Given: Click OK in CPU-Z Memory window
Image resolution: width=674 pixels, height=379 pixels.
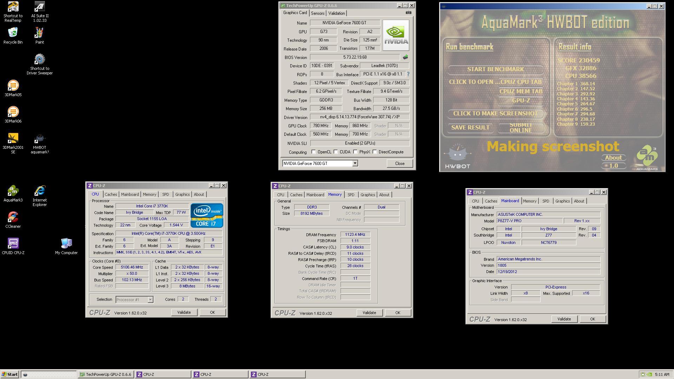Looking at the screenshot, I should 397,313.
